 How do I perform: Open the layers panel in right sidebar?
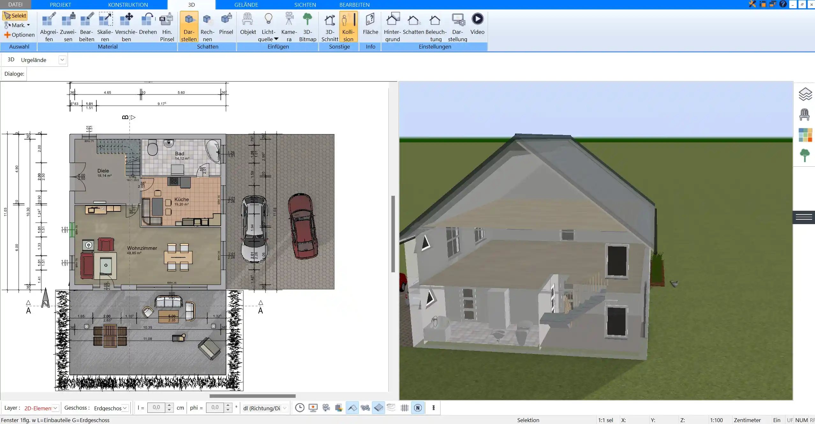[x=805, y=94]
